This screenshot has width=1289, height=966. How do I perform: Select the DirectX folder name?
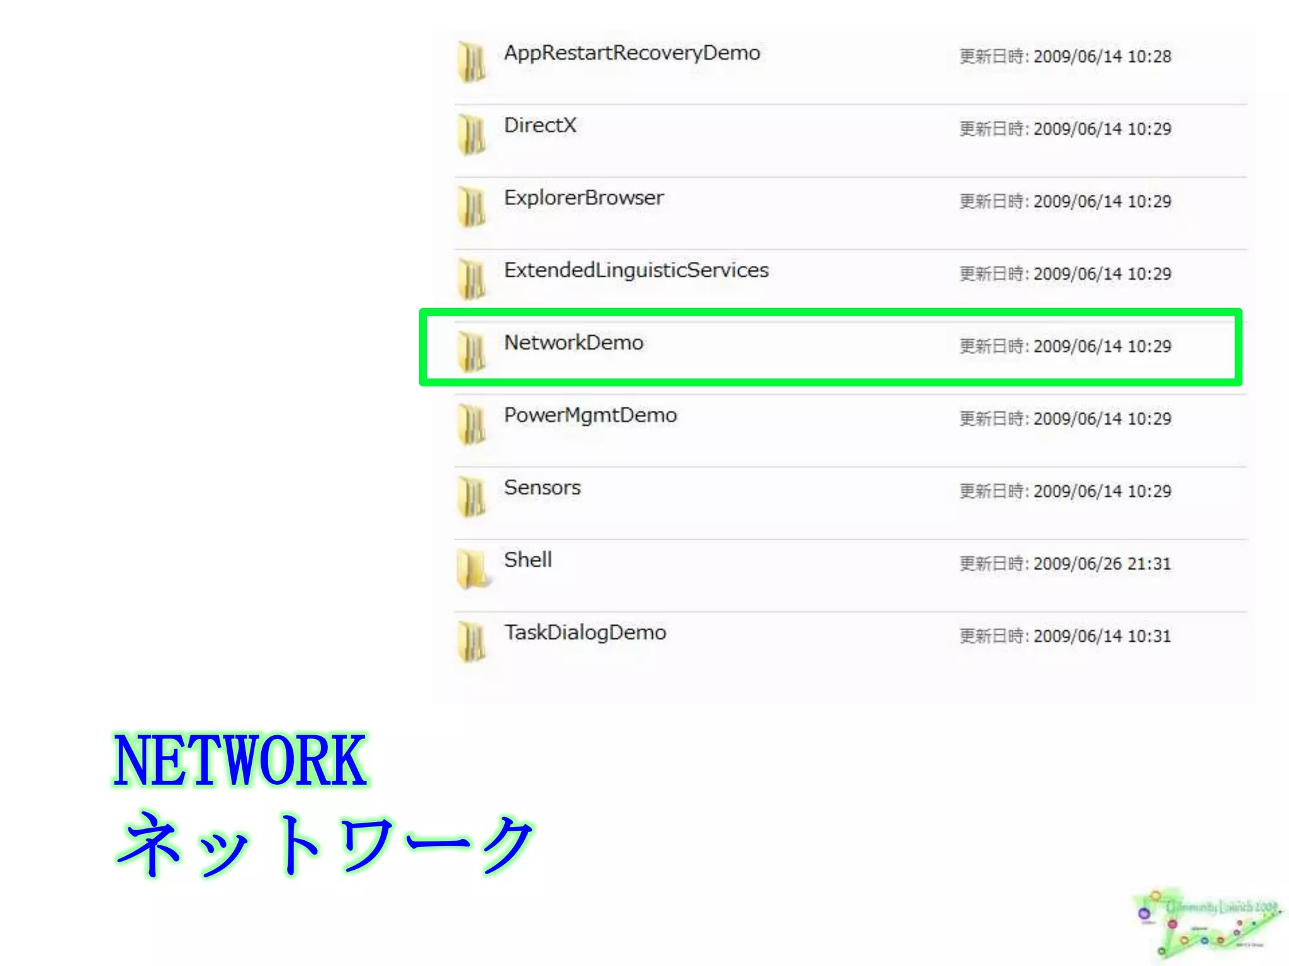(540, 125)
